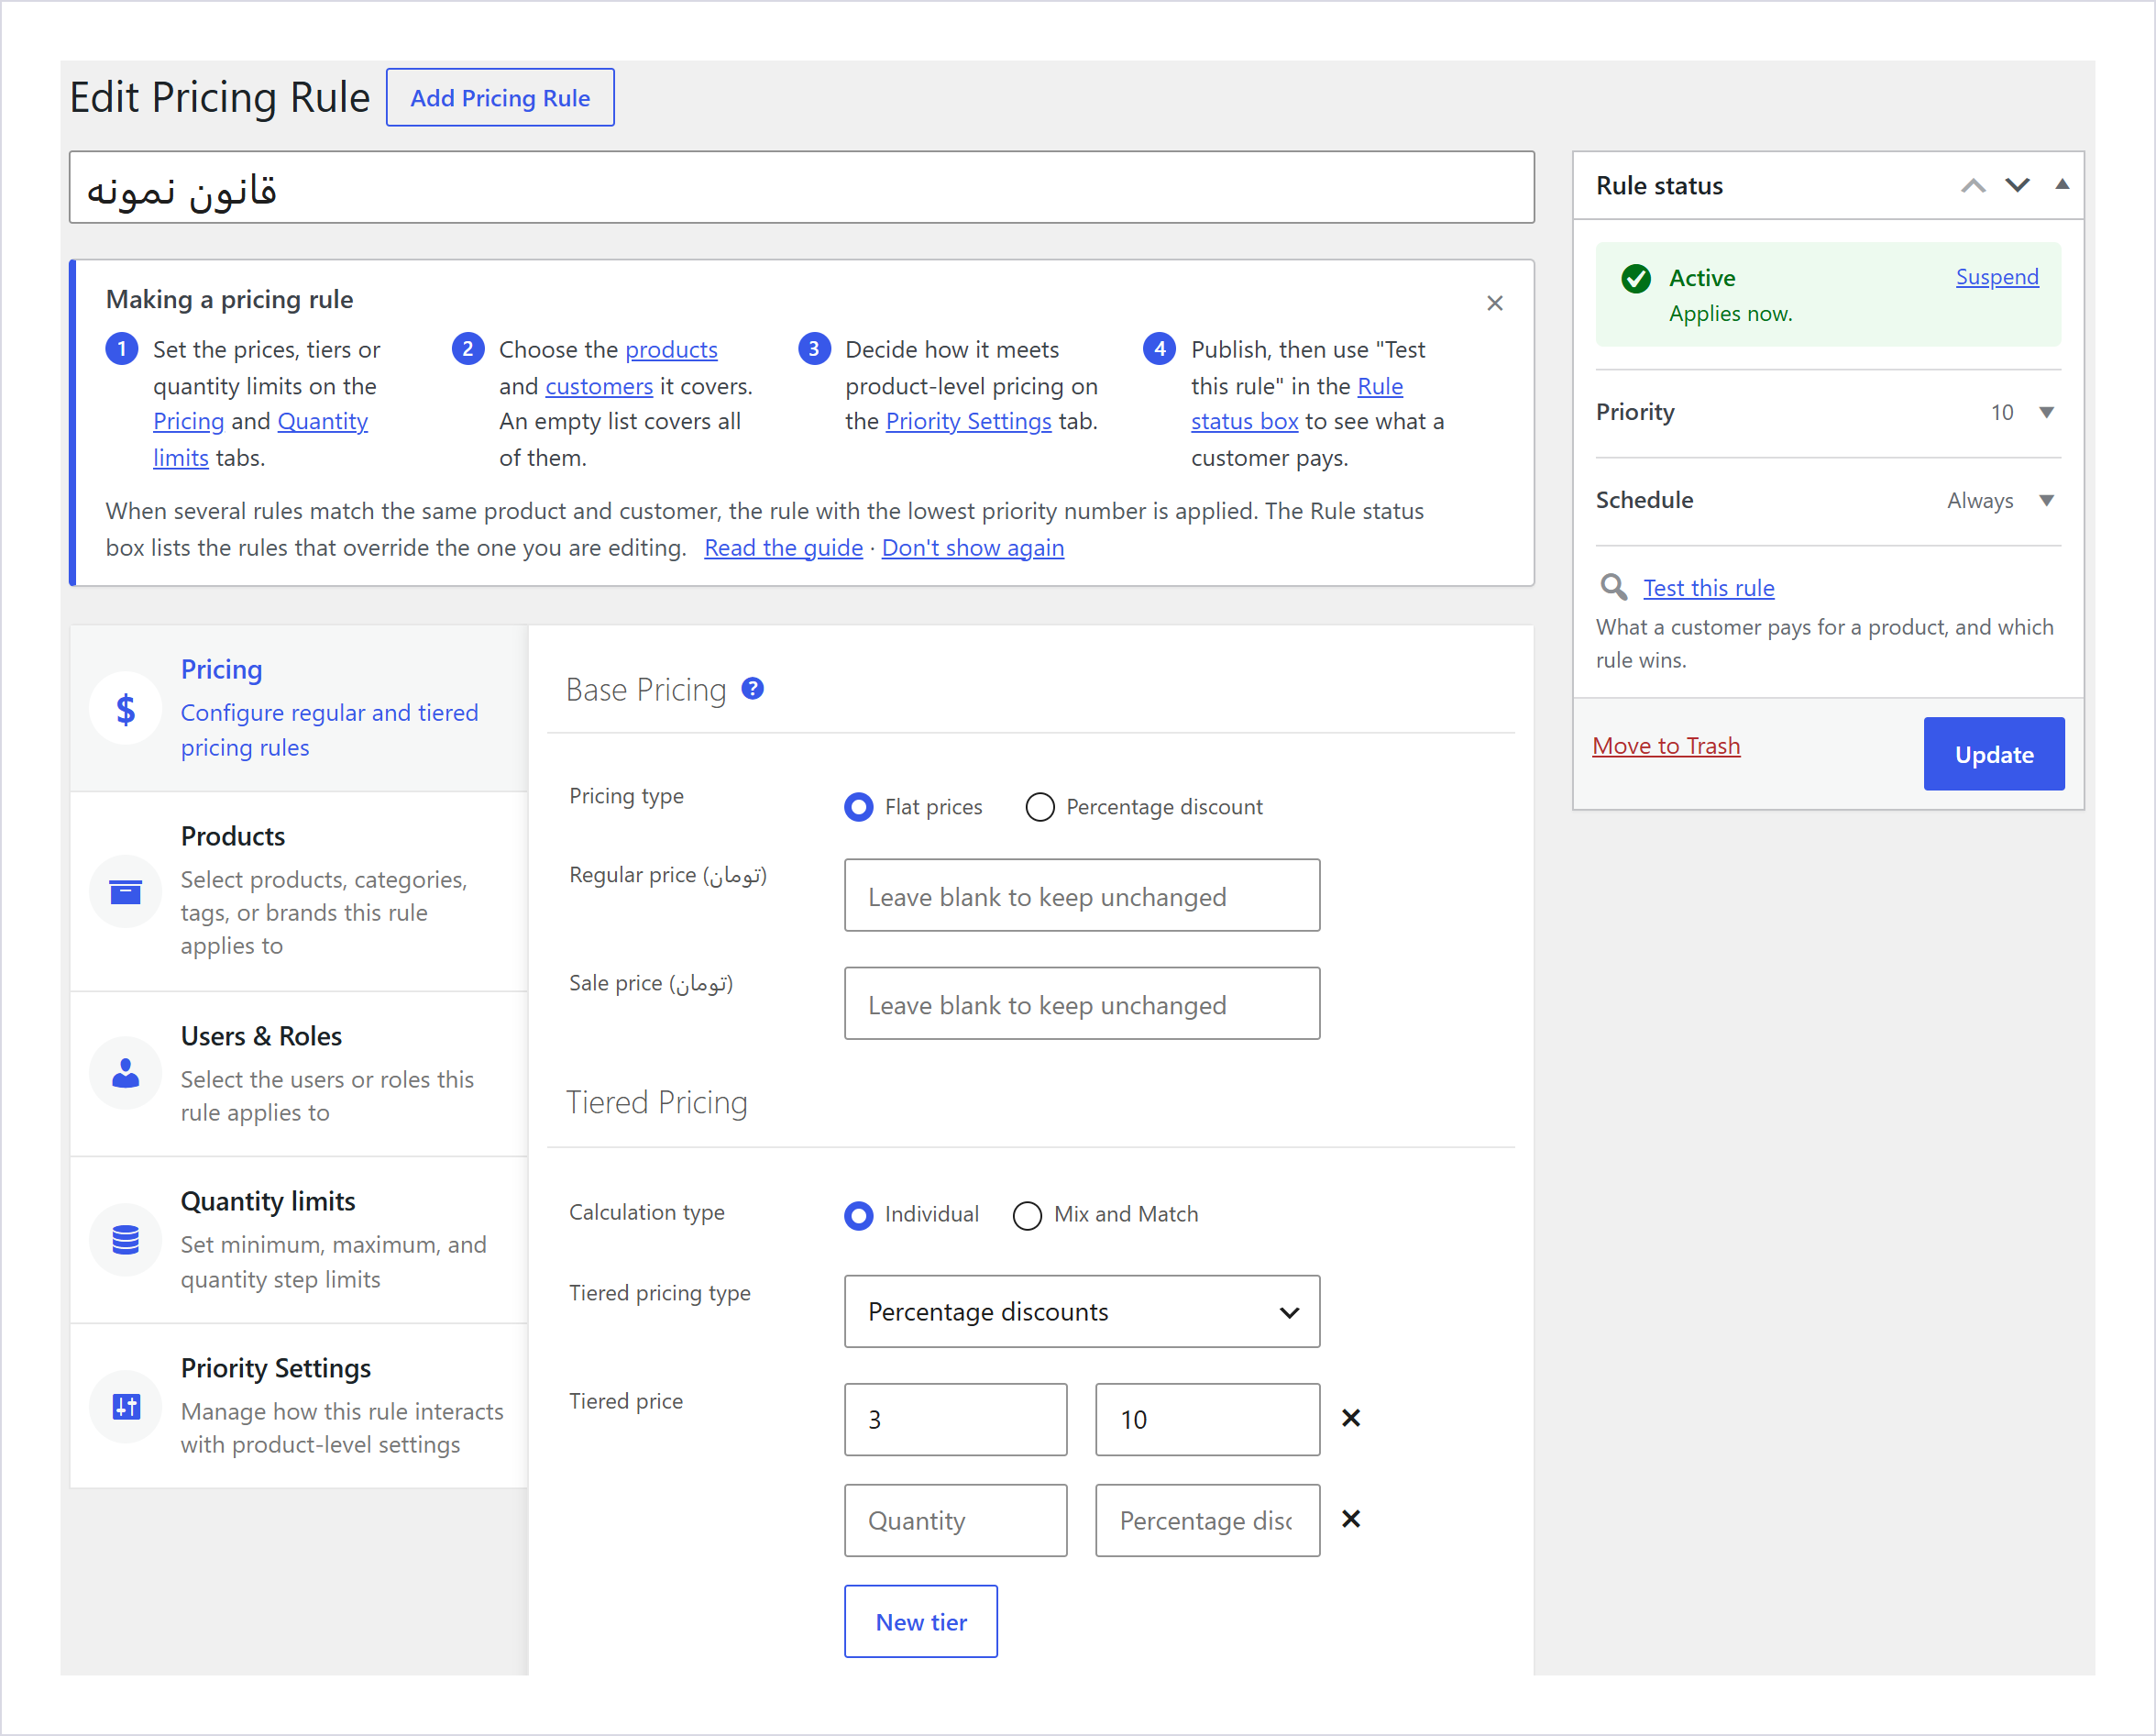Click the Add Pricing Rule button
The image size is (2156, 1736).
pos(500,97)
